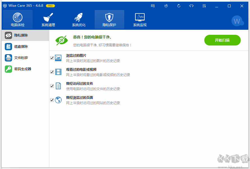Check for updates via the download icon

166,6
